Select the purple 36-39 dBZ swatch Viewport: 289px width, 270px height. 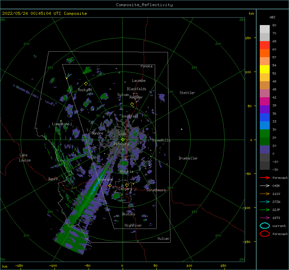coord(265,109)
